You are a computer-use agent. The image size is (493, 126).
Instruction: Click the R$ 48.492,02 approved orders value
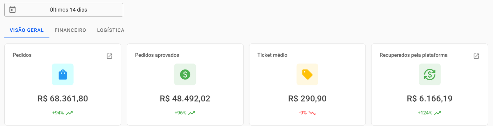185,99
